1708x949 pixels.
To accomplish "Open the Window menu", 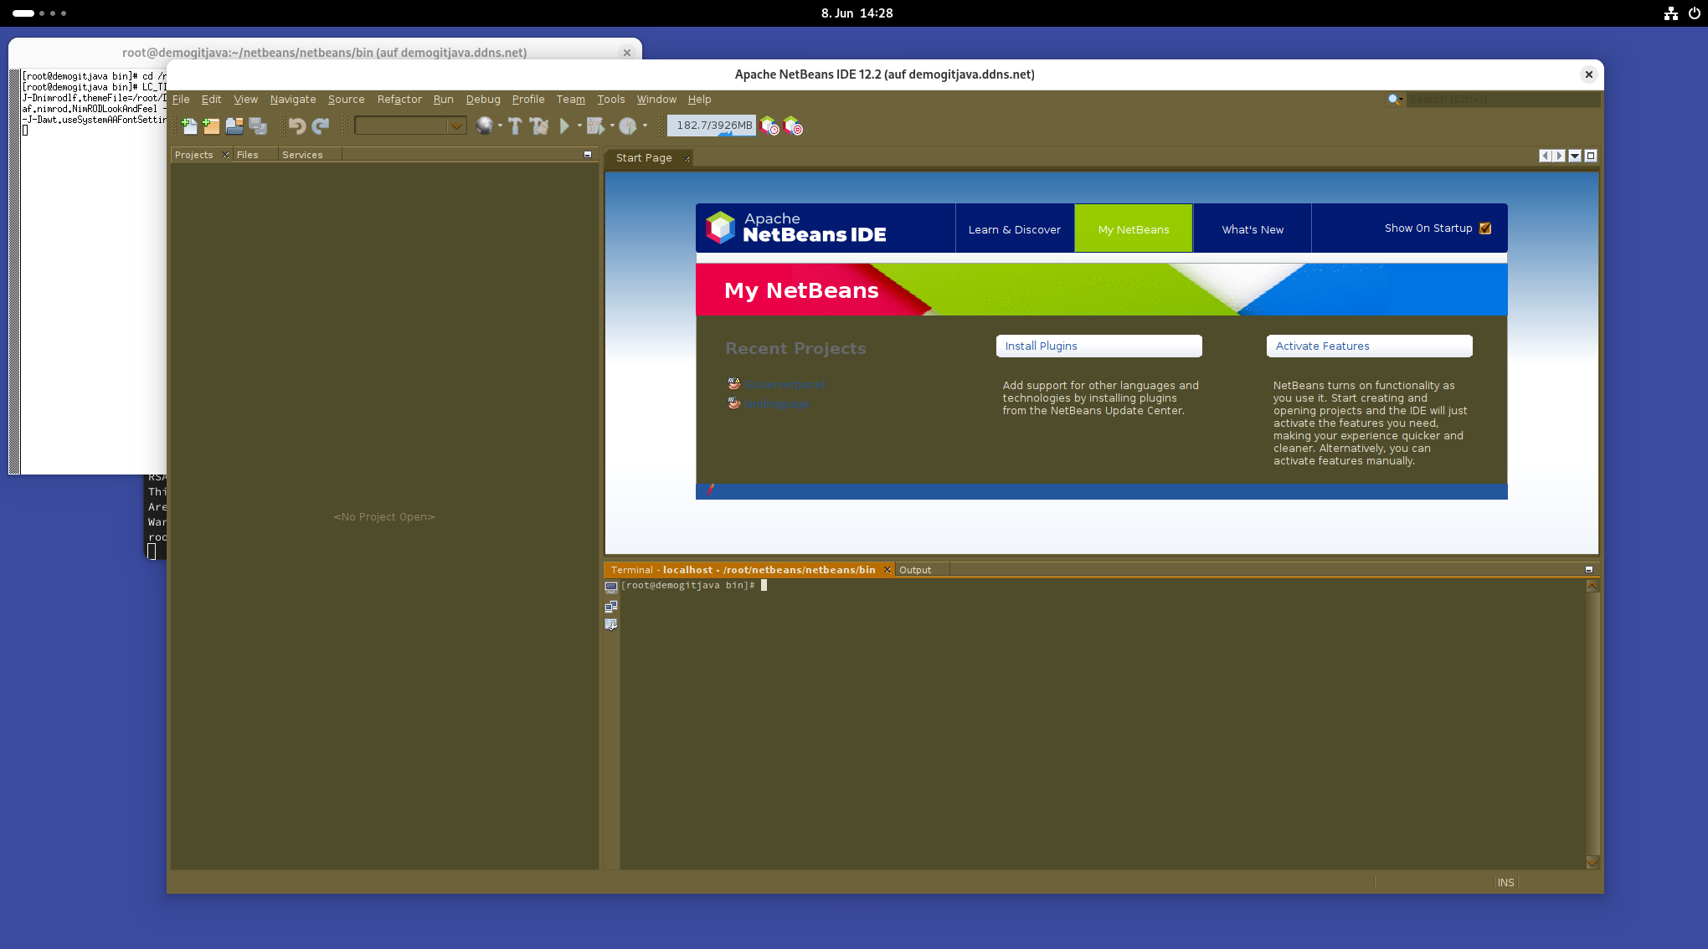I will point(656,100).
